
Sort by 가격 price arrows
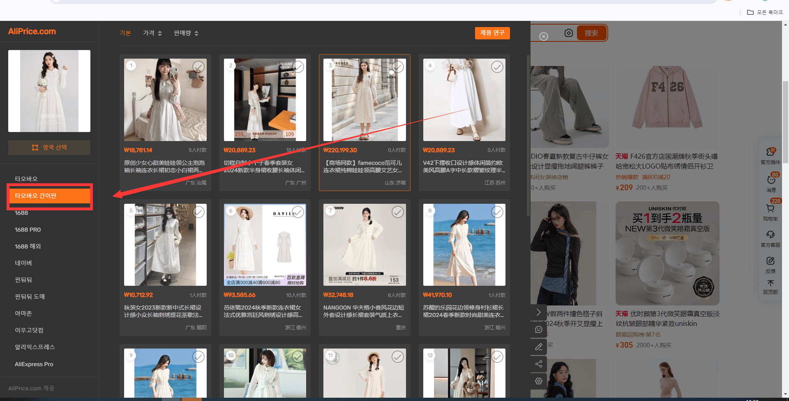pos(152,33)
